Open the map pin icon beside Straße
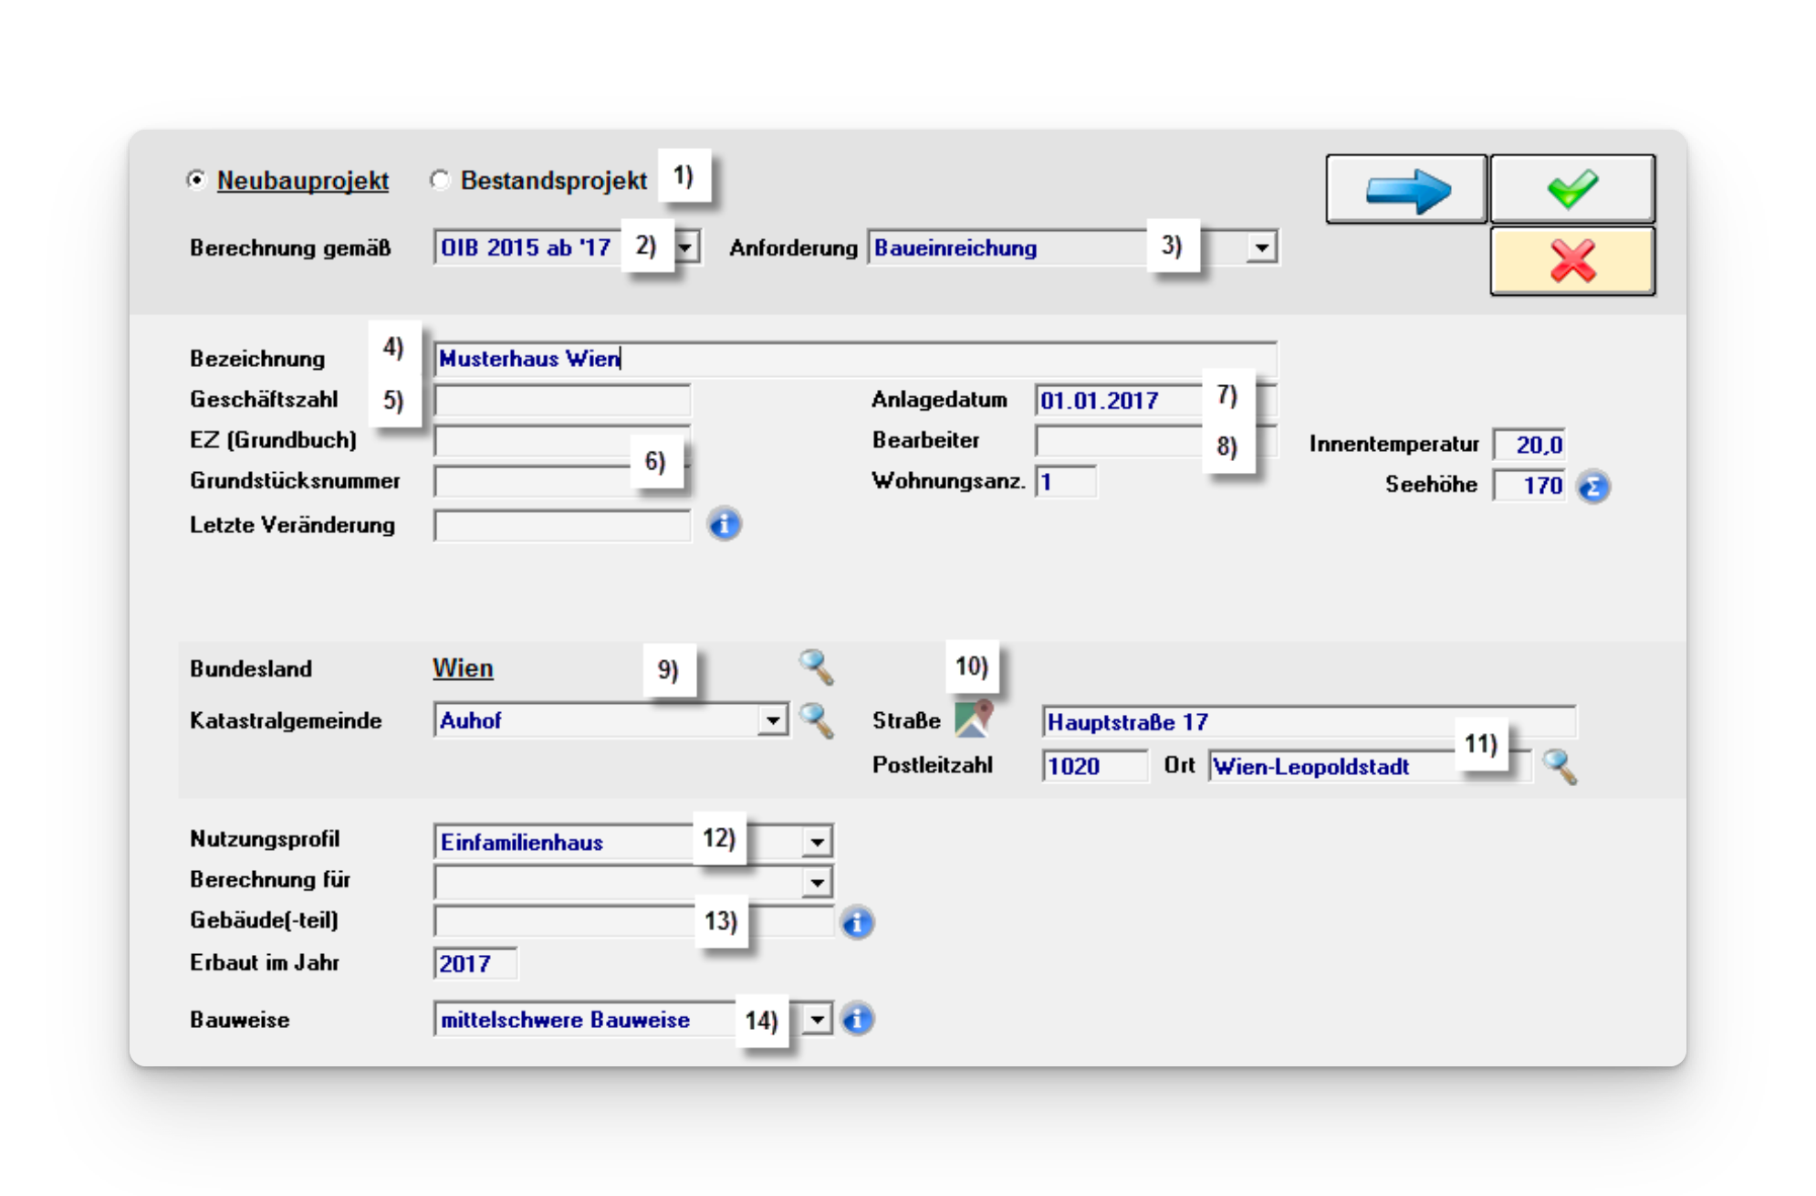This screenshot has width=1816, height=1196. tap(974, 719)
